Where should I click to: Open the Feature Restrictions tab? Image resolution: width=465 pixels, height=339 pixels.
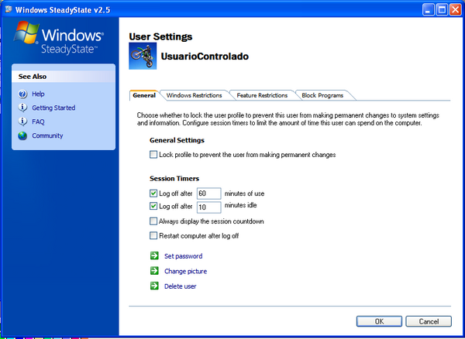262,95
